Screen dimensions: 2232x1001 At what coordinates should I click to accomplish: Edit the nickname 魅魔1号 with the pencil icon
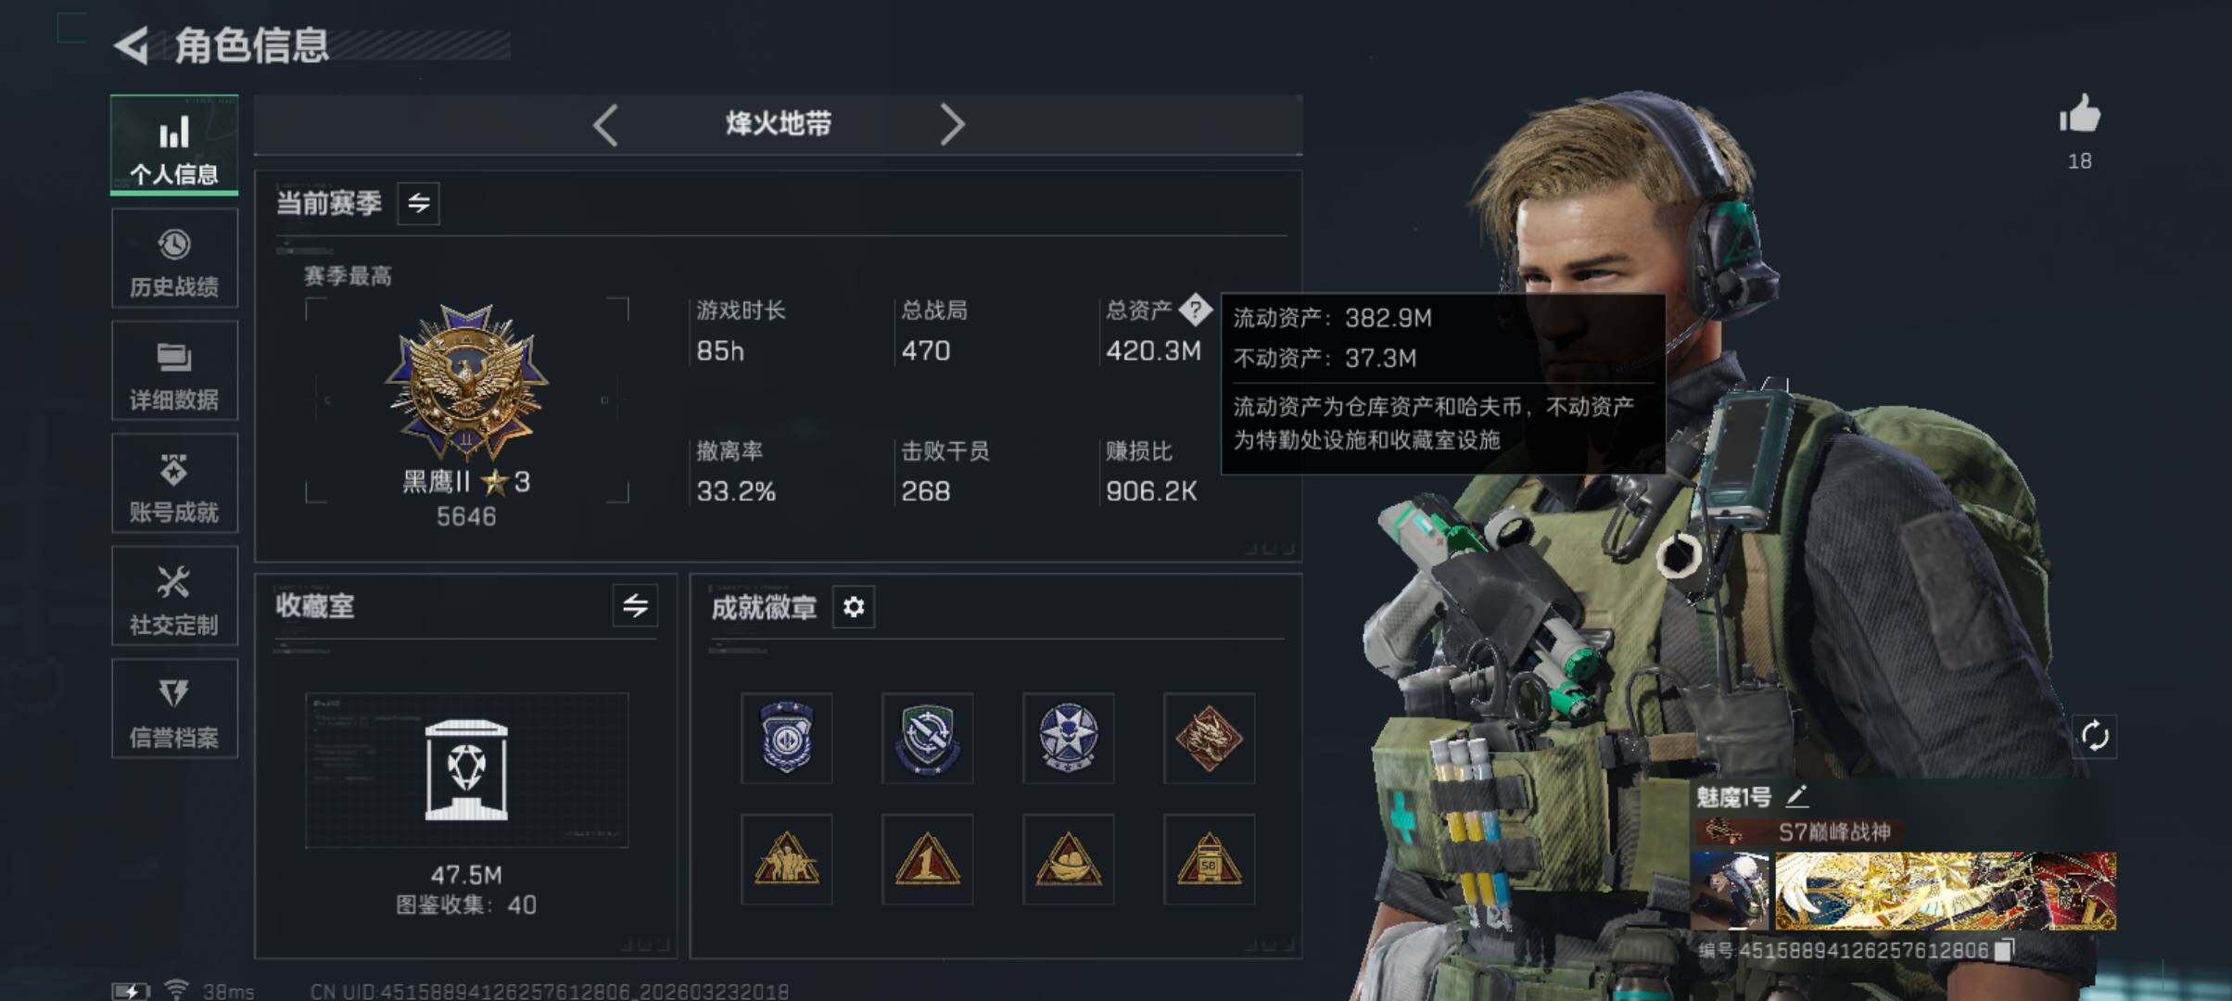(1796, 796)
